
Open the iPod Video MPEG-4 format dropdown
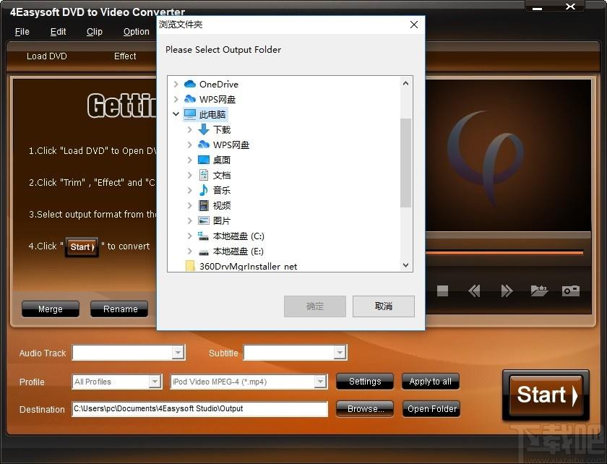pos(319,382)
